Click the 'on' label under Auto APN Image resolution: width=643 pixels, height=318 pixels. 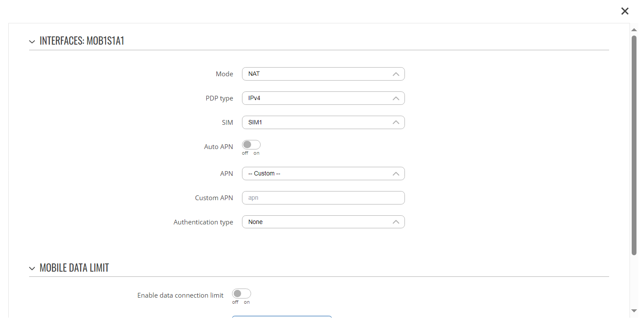256,153
